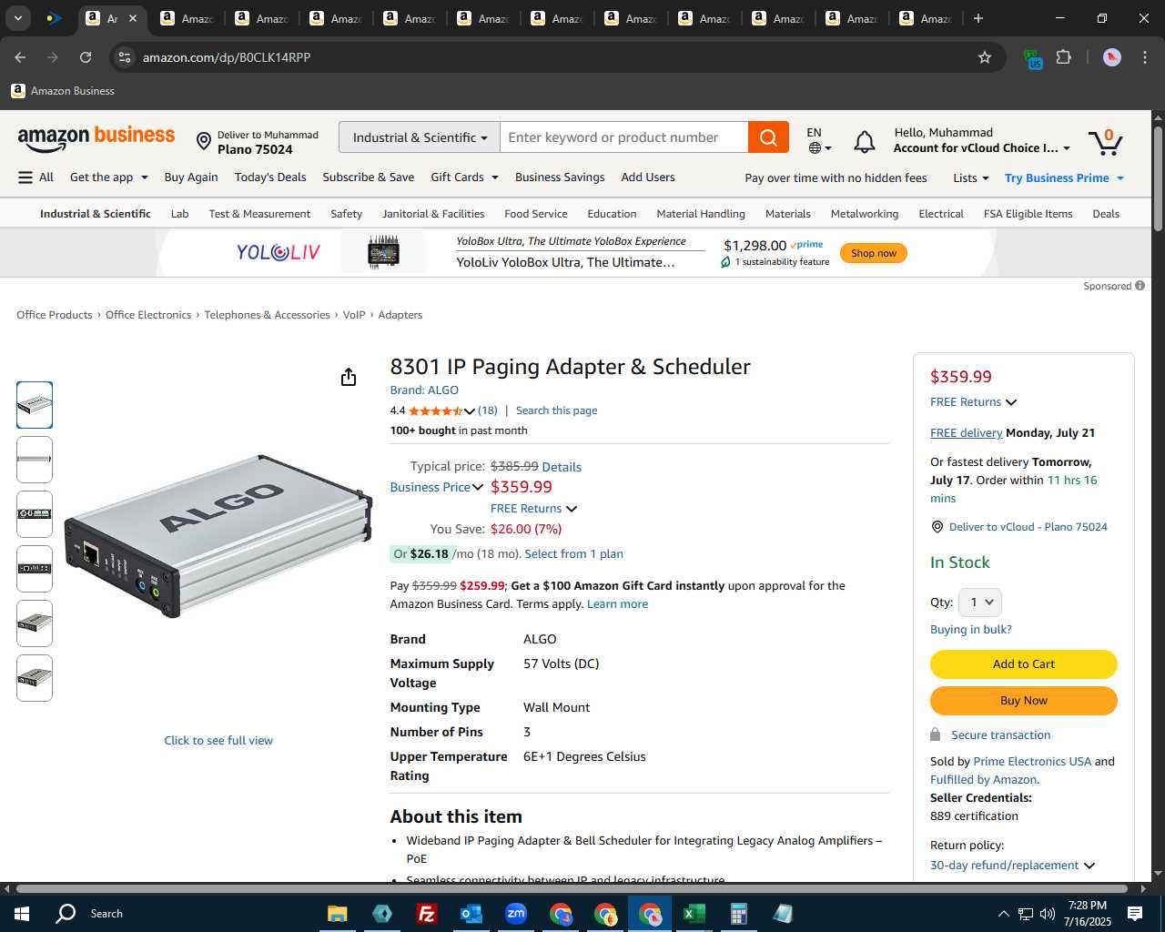Click the site information icon in address bar
This screenshot has width=1165, height=932.
point(125,57)
